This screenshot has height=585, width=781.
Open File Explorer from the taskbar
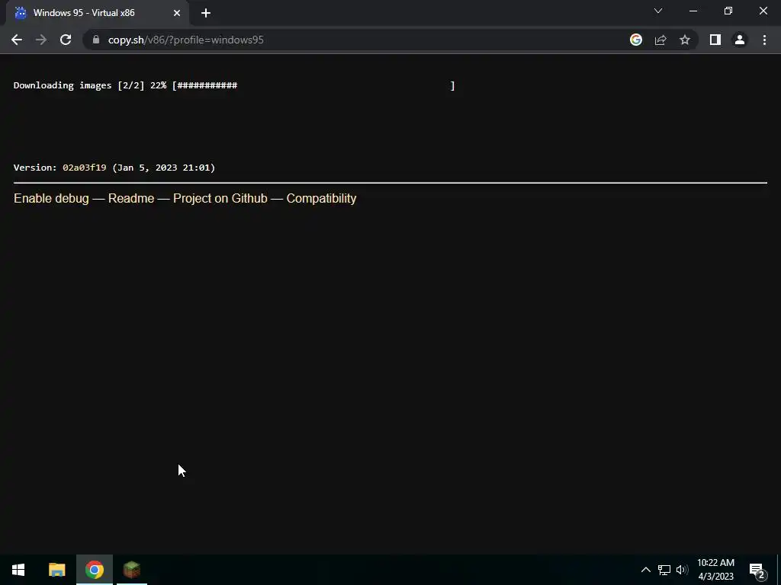click(x=56, y=570)
